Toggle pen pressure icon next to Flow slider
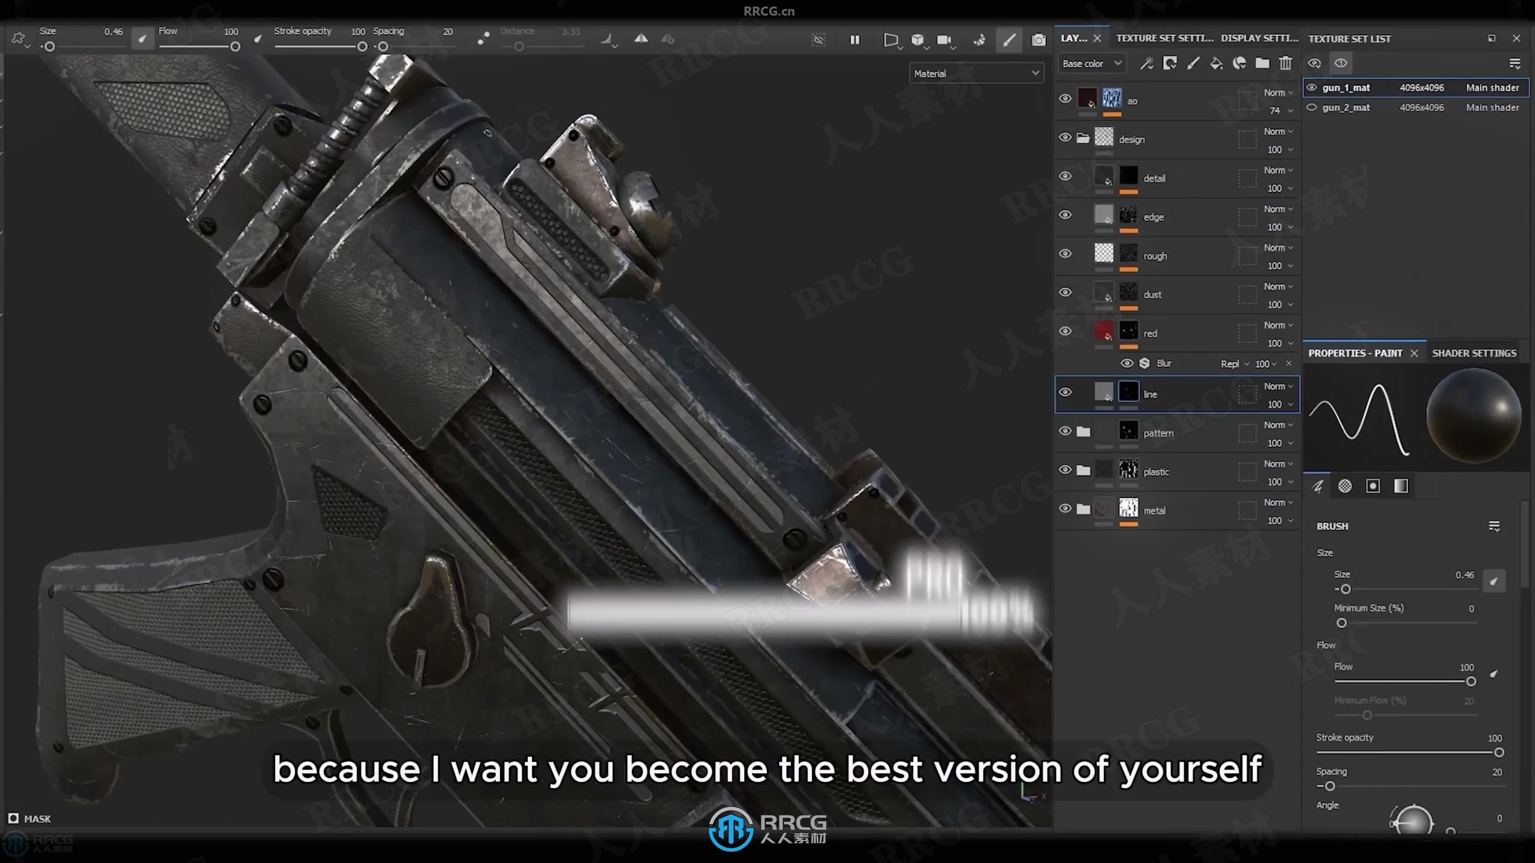1535x863 pixels. pyautogui.click(x=258, y=39)
